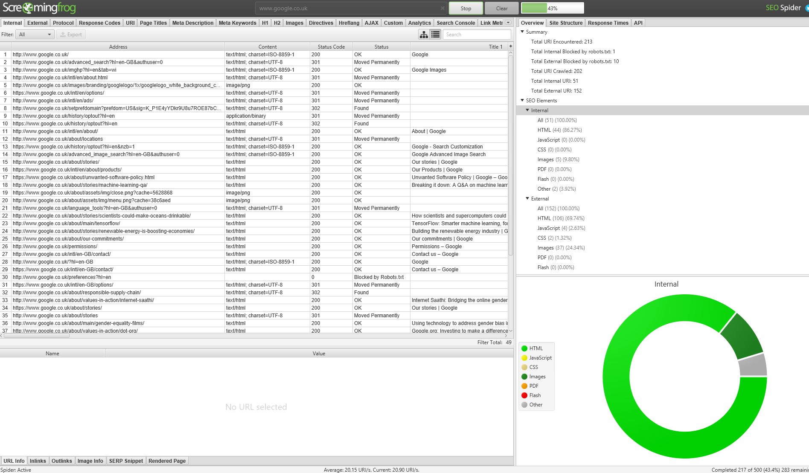809x473 pixels.
Task: Click the green HTML legend swatch
Action: coord(524,348)
